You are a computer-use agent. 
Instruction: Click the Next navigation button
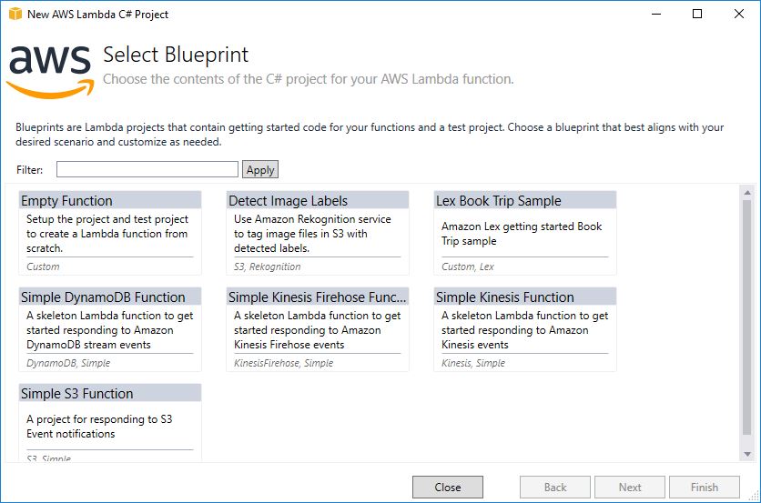[x=629, y=487]
